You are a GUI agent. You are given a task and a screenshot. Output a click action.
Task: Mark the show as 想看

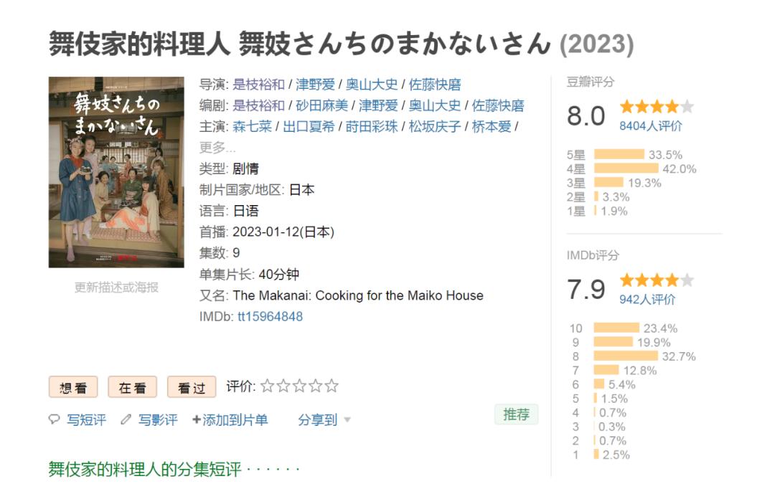point(73,387)
